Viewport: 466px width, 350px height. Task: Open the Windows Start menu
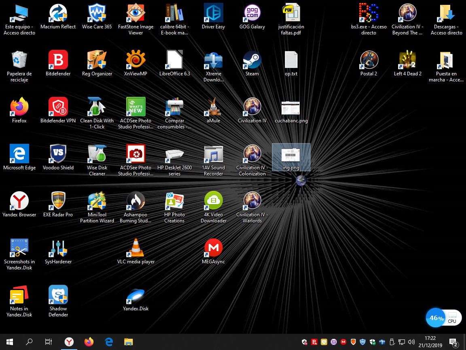tap(10, 342)
